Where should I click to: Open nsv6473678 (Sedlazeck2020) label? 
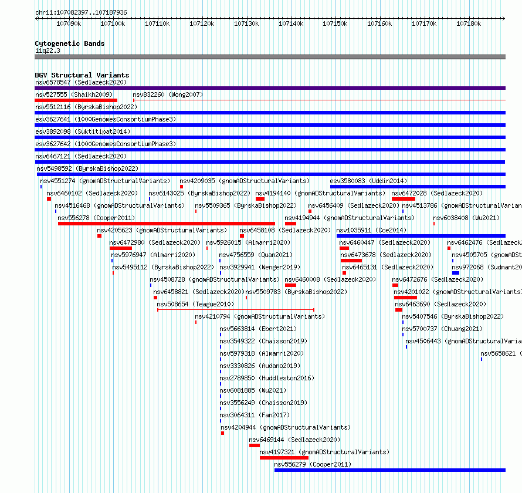(x=386, y=255)
